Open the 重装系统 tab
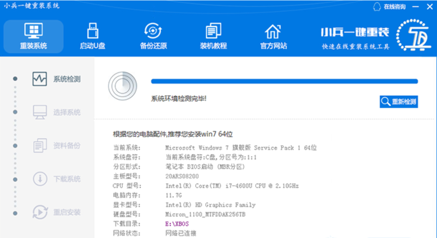437x238 pixels. tap(33, 36)
